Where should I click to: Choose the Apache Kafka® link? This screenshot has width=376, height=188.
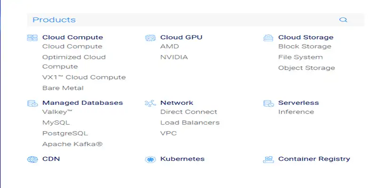[72, 144]
